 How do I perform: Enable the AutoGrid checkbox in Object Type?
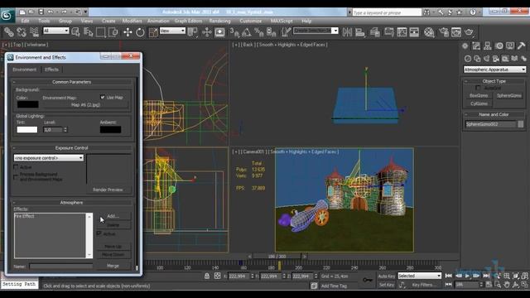click(478, 88)
